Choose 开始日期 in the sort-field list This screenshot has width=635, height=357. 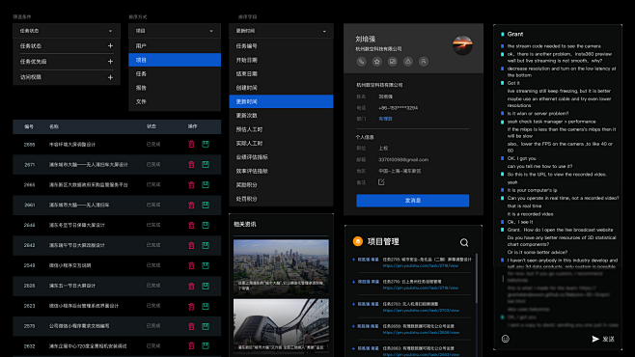(x=281, y=60)
